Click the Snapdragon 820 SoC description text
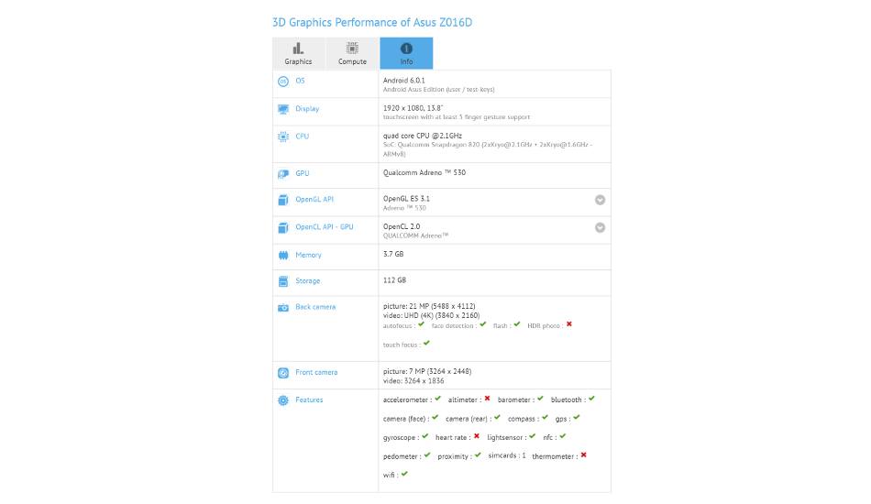 coord(488,149)
